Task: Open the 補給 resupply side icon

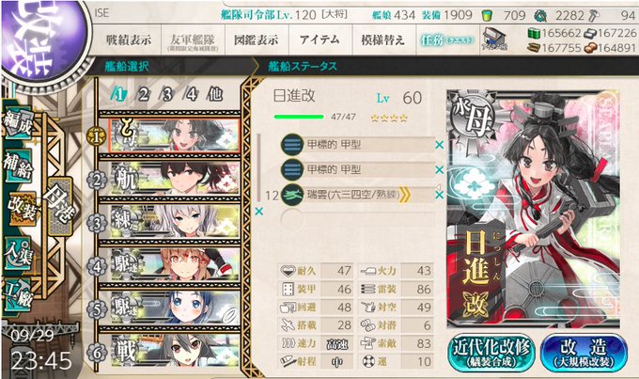Action: tap(19, 166)
